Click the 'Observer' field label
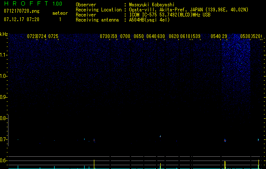Screen dimensions: 266x169 [86, 5]
